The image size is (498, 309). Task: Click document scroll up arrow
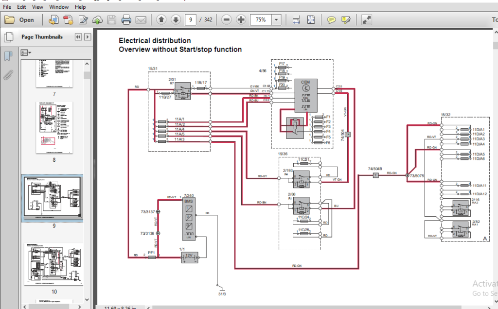tap(496, 32)
